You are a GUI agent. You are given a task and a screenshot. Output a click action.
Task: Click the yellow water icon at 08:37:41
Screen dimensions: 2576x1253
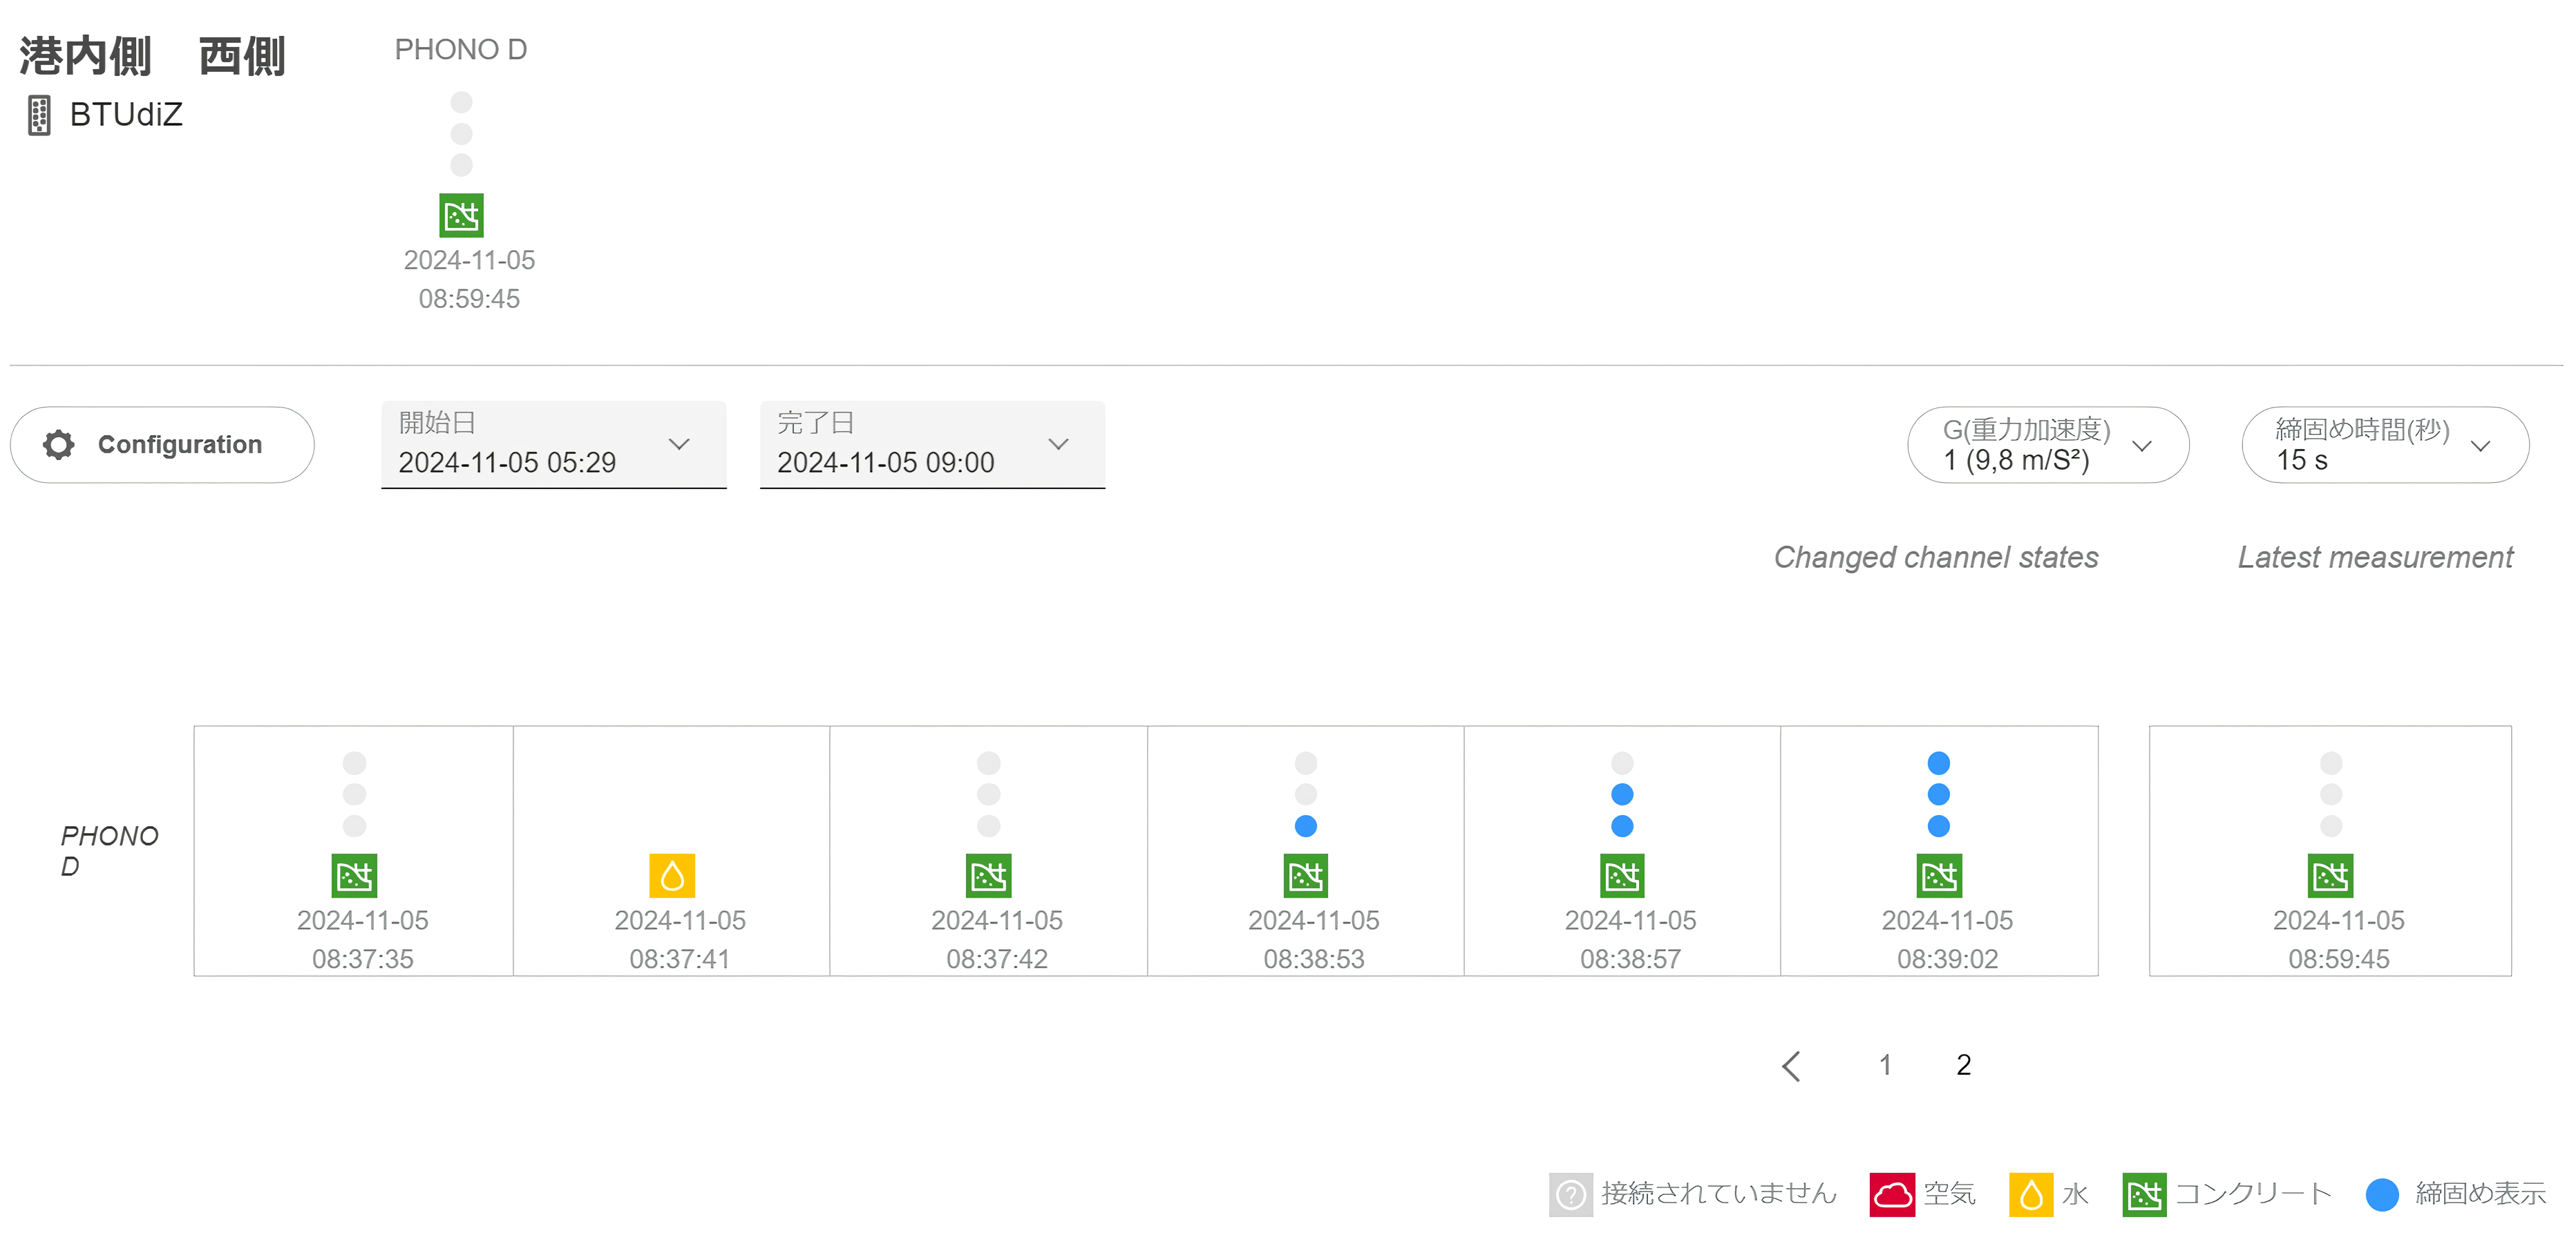[671, 876]
